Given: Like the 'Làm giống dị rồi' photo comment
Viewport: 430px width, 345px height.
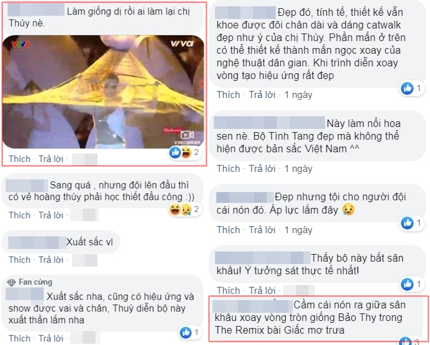Looking at the screenshot, I should pyautogui.click(x=20, y=159).
